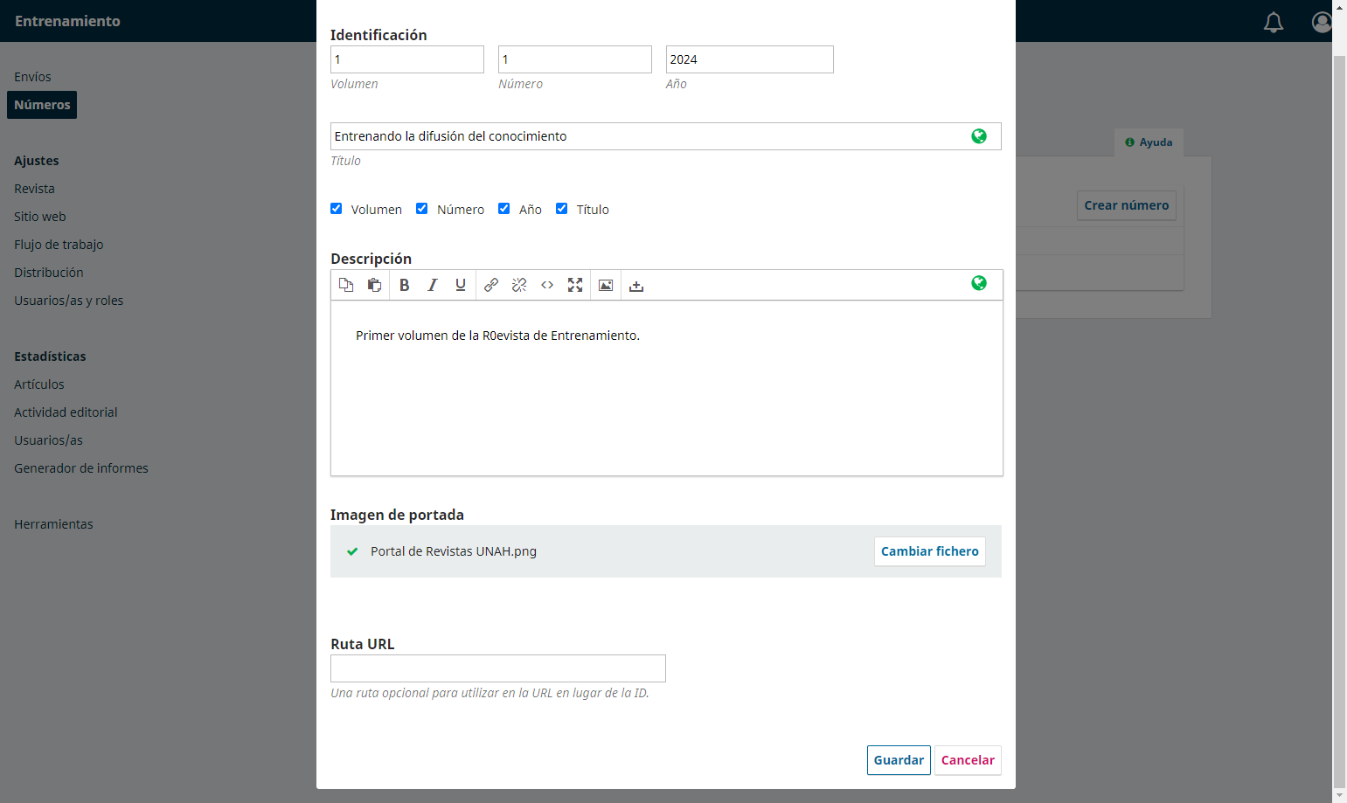
Task: Open Usuarios/as y roles
Action: (68, 301)
